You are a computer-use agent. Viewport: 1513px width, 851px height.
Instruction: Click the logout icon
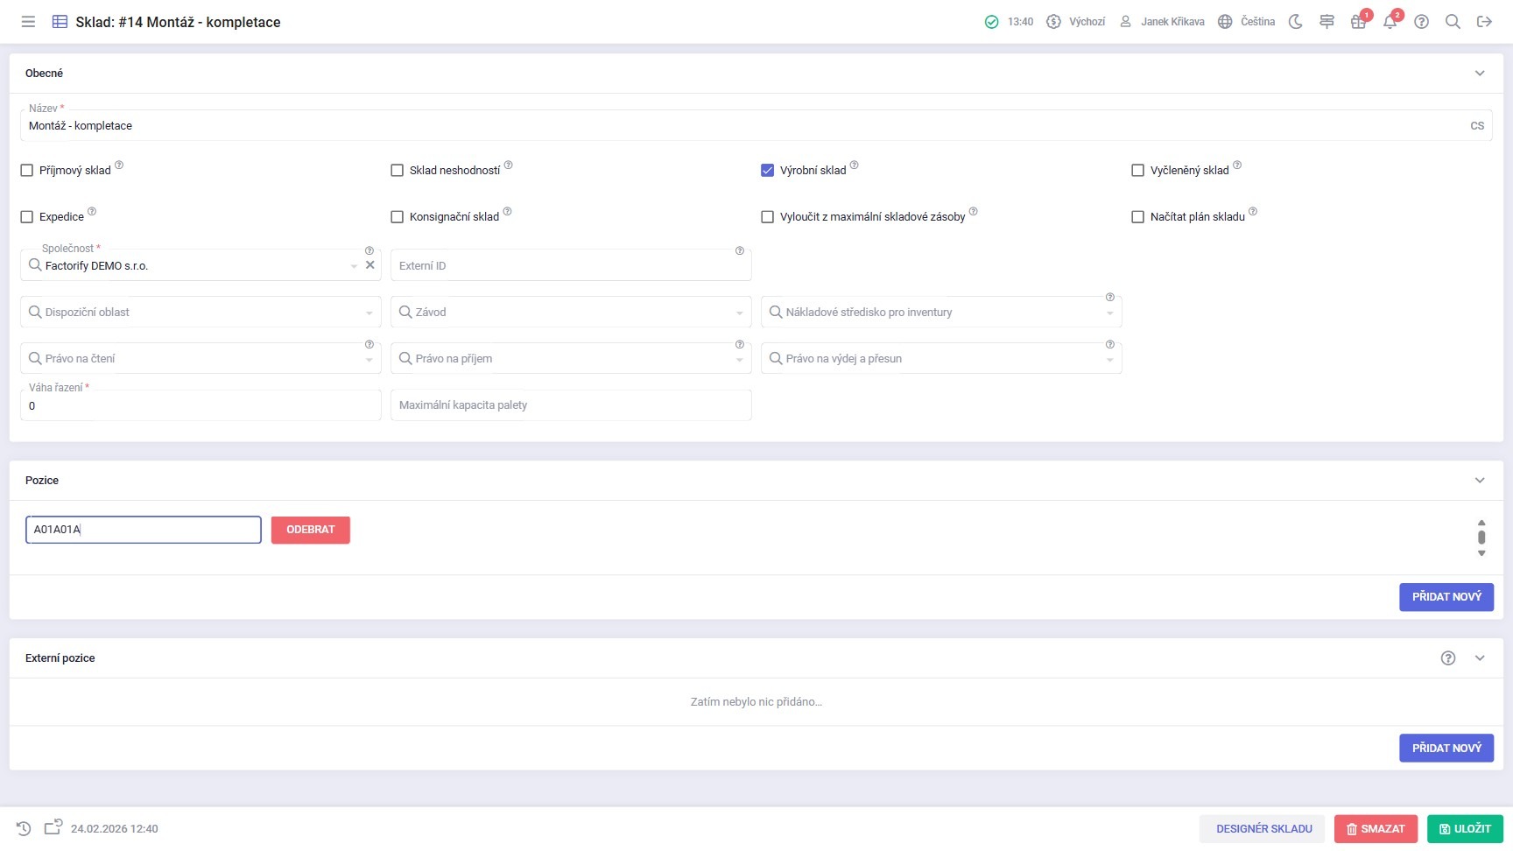(x=1484, y=22)
